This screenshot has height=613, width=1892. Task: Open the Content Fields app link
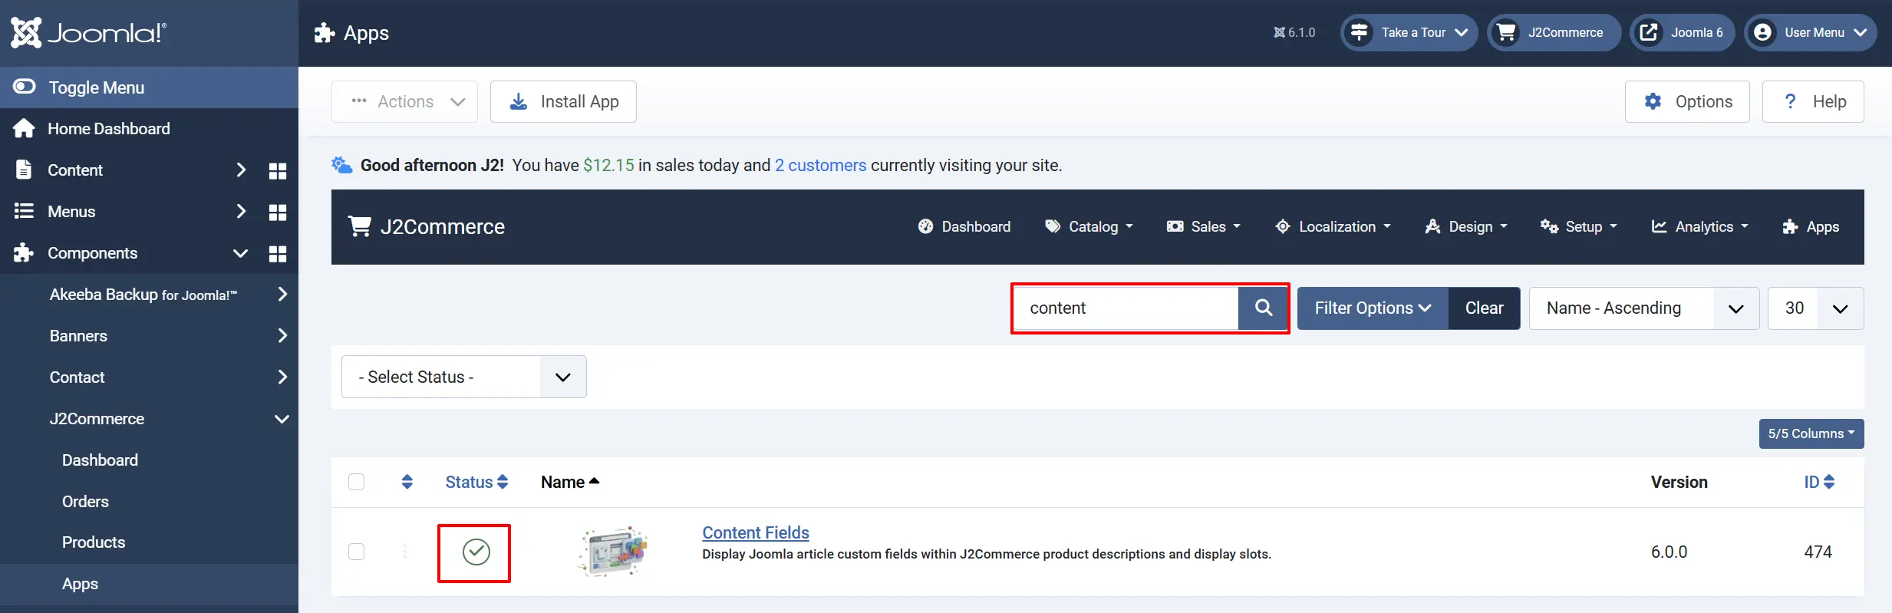(756, 532)
